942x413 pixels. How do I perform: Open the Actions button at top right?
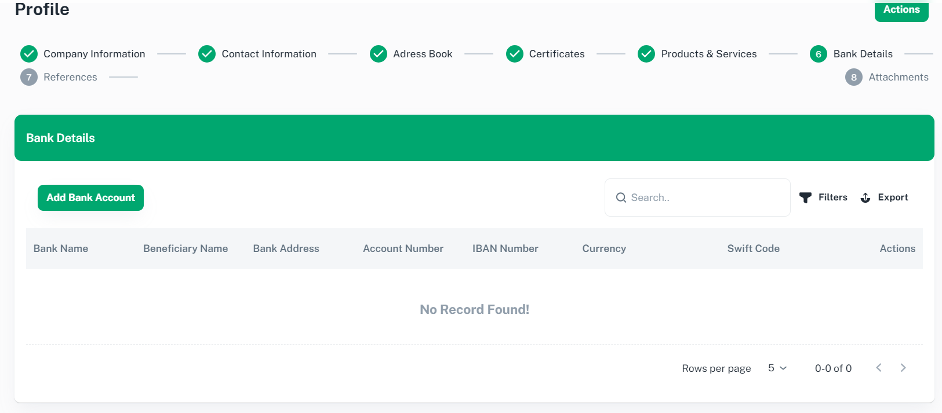pos(901,10)
